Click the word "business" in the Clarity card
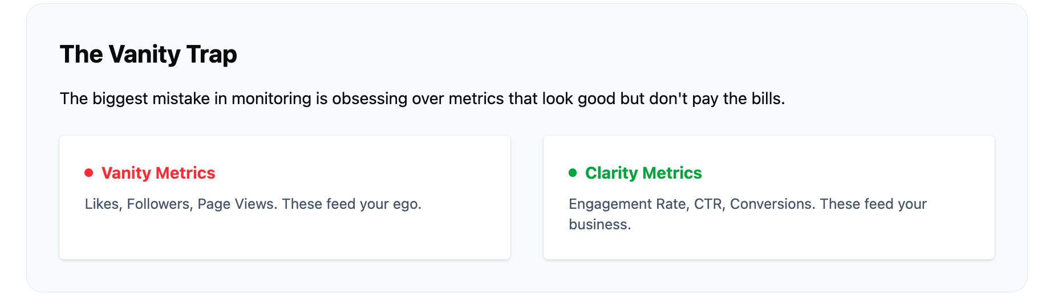This screenshot has width=1062, height=297. pos(598,225)
